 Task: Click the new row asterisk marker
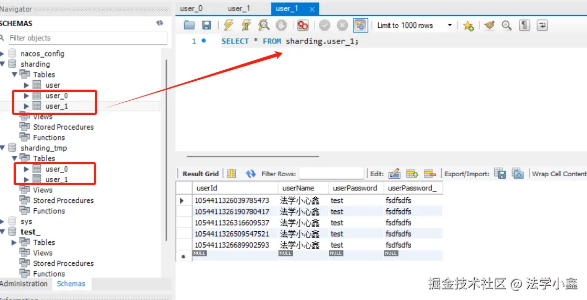click(184, 258)
